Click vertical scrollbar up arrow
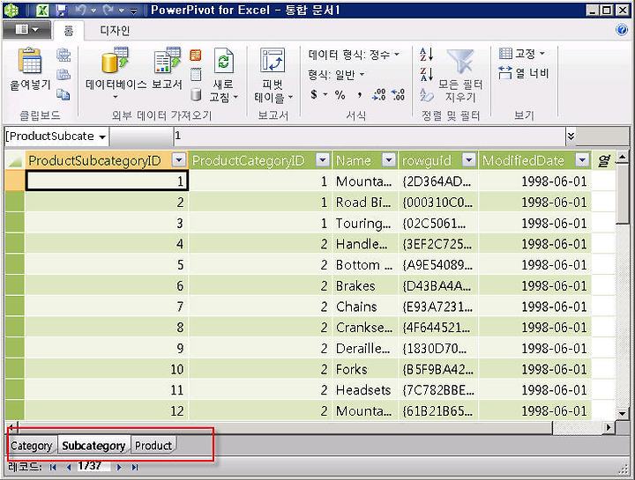The width and height of the screenshot is (635, 480). tap(623, 157)
